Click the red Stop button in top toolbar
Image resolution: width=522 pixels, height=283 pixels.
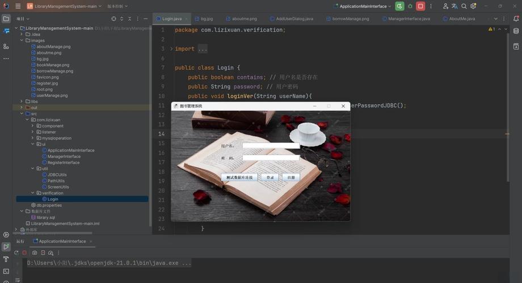coord(420,6)
